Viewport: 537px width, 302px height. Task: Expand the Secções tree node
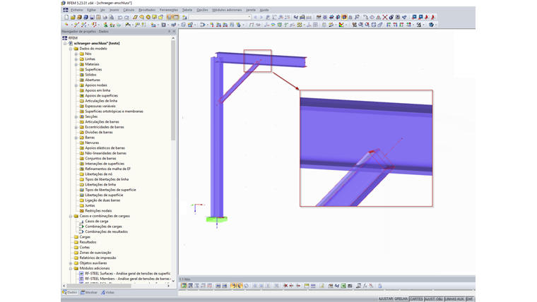(76, 116)
